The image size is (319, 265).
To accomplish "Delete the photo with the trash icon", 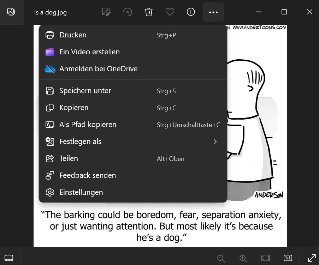I will (x=149, y=12).
